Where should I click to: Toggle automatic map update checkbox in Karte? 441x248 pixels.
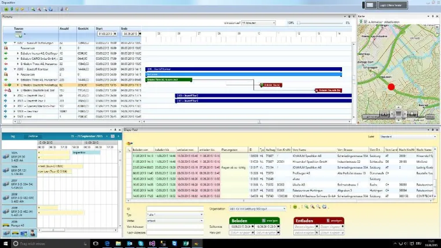366,21
